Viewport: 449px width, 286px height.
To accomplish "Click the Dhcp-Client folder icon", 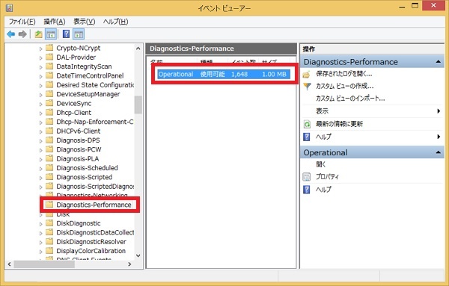I will click(x=49, y=112).
